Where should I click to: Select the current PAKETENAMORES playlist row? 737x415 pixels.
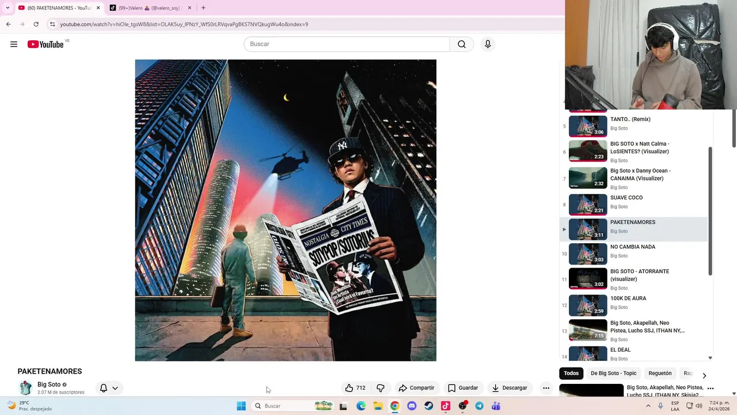point(633,229)
